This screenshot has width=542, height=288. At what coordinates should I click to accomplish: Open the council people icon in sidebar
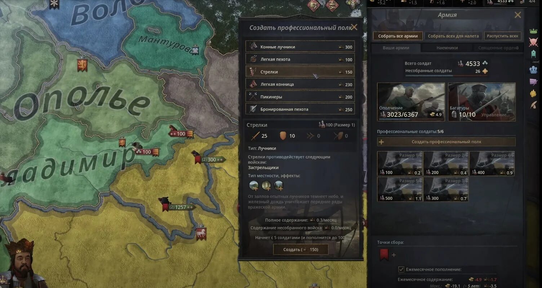[533, 70]
